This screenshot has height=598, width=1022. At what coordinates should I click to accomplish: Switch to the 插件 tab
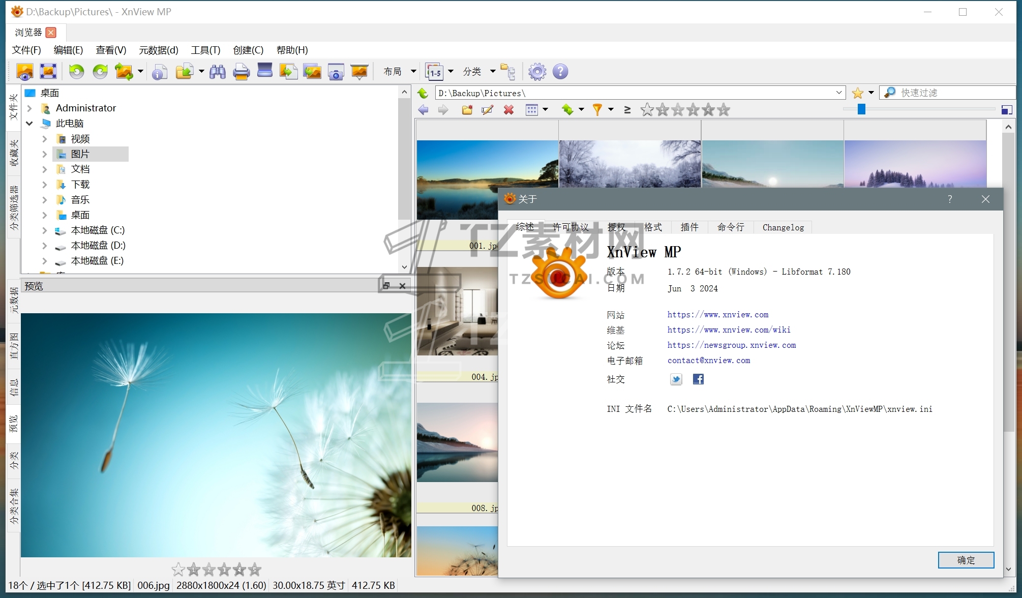pos(689,227)
